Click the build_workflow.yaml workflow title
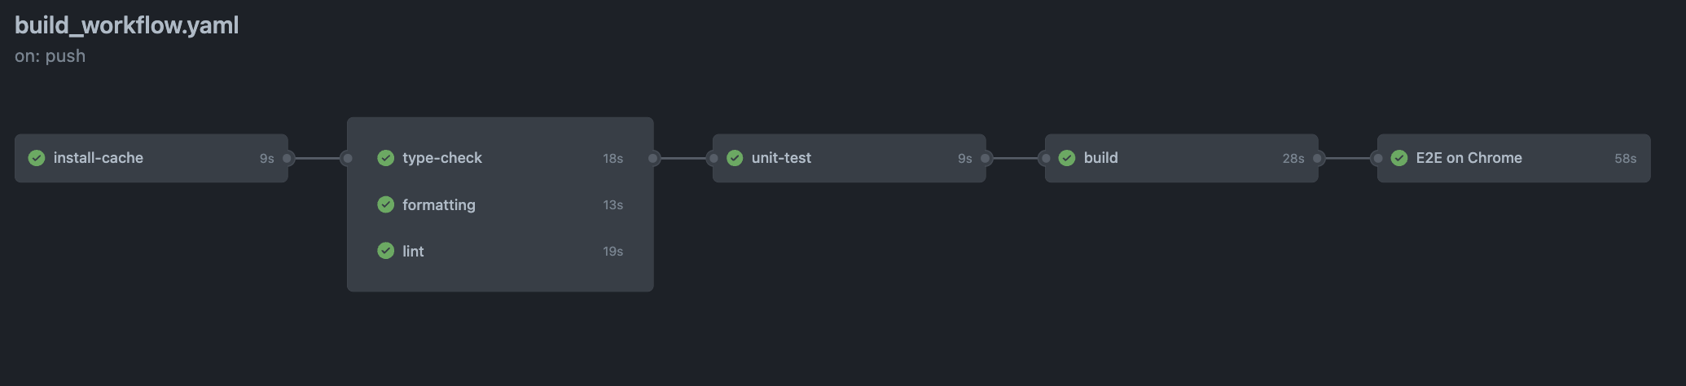The width and height of the screenshot is (1686, 386). click(127, 25)
